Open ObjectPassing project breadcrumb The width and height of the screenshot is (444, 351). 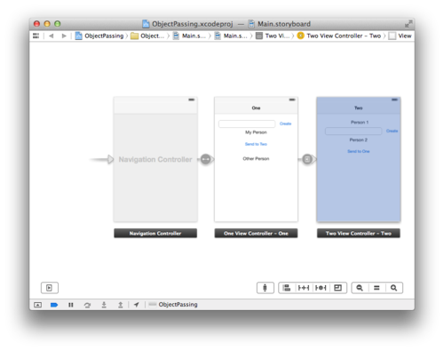[x=99, y=36]
